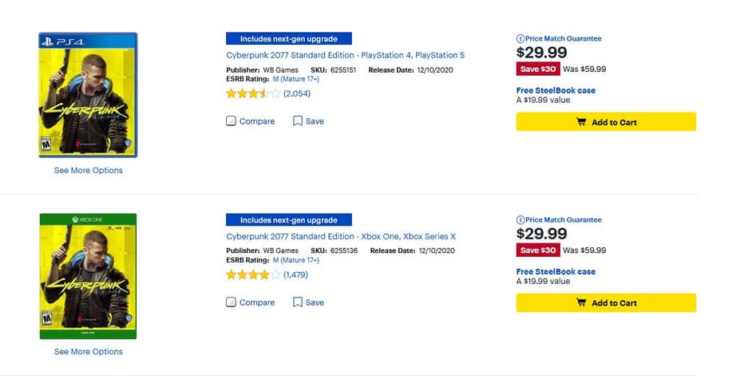Click M (Mature 17+) rating link, PlayStation listing
Viewport: 748px width, 379px height.
coord(296,79)
